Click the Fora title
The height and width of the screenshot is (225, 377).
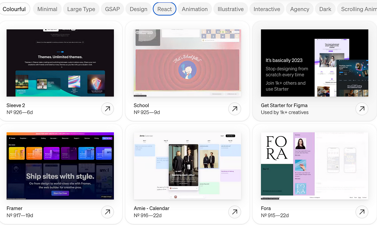click(x=266, y=208)
